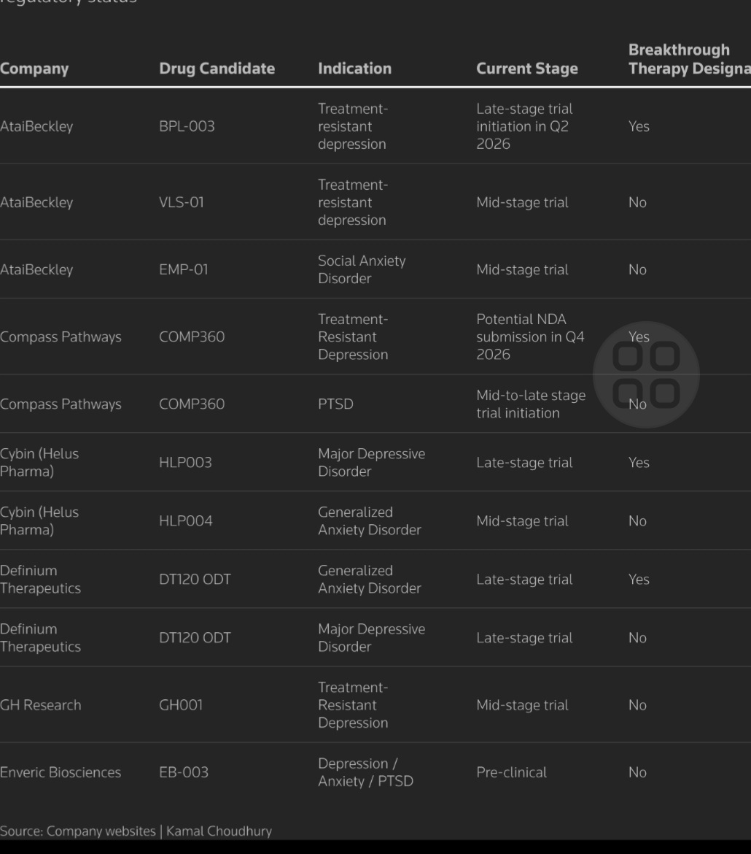This screenshot has width=751, height=854.
Task: Click the Current Stage column header
Action: point(526,69)
